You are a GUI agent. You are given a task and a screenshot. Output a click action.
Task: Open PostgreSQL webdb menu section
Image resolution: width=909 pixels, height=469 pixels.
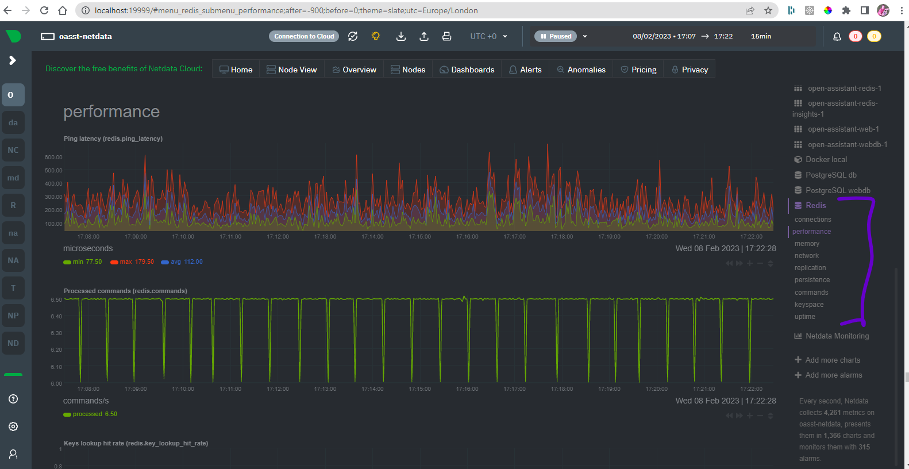[x=832, y=190]
